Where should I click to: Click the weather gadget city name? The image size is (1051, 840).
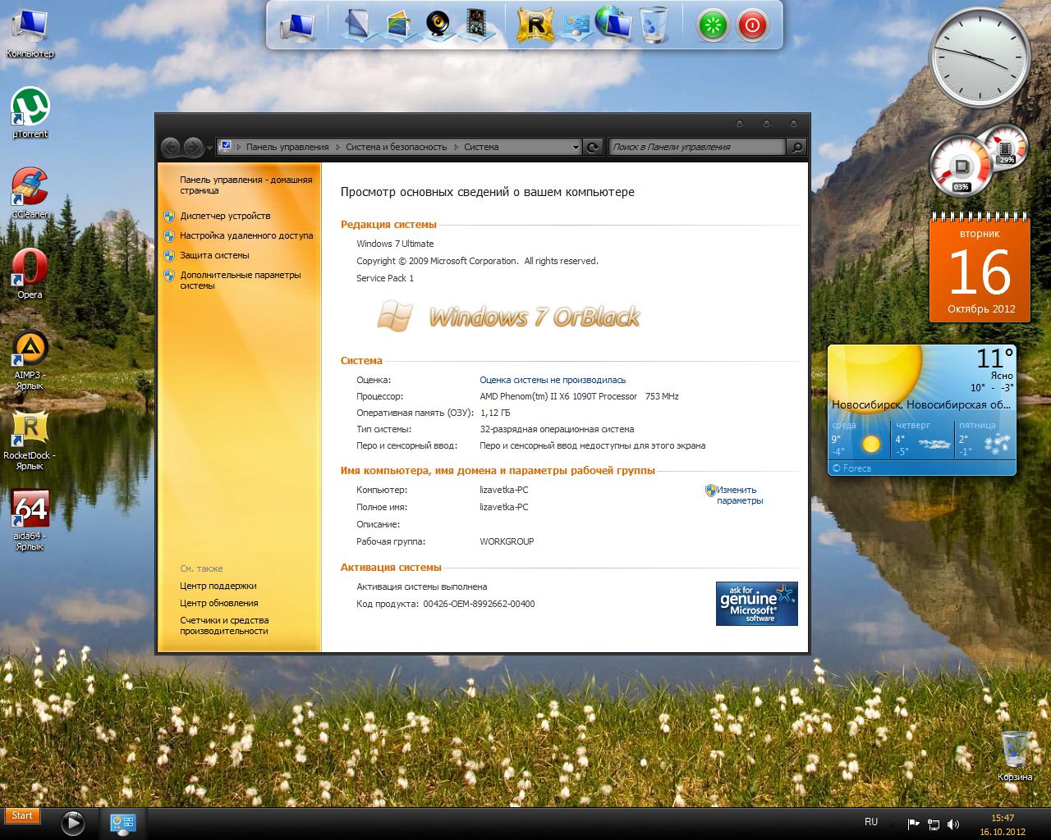tap(921, 404)
